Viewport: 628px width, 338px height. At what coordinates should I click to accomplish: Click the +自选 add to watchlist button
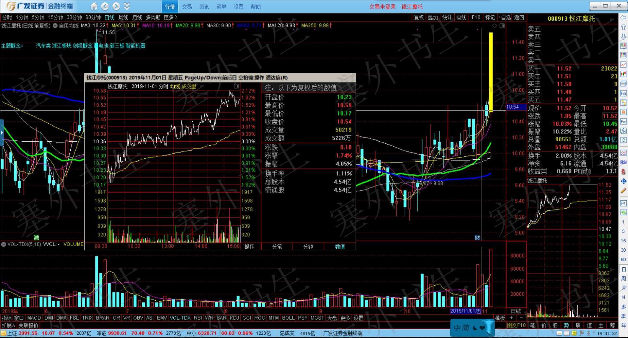504,17
